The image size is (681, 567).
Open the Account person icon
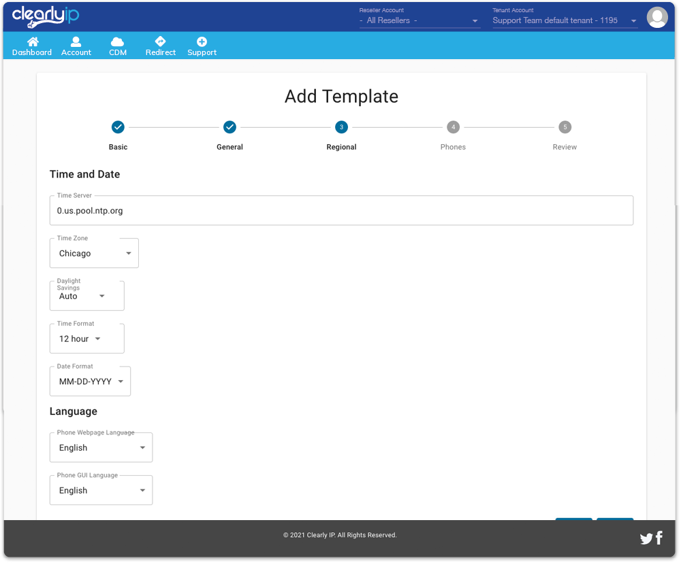pyautogui.click(x=76, y=42)
